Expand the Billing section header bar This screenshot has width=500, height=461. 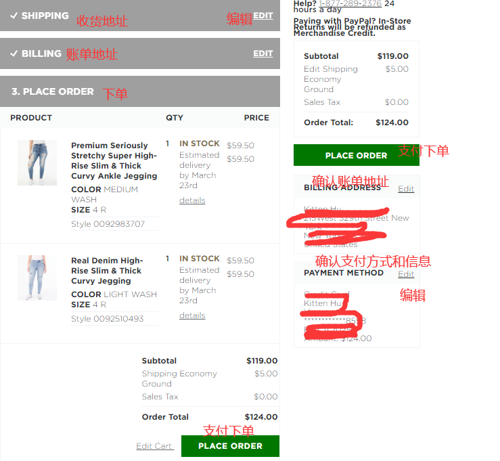[x=140, y=53]
